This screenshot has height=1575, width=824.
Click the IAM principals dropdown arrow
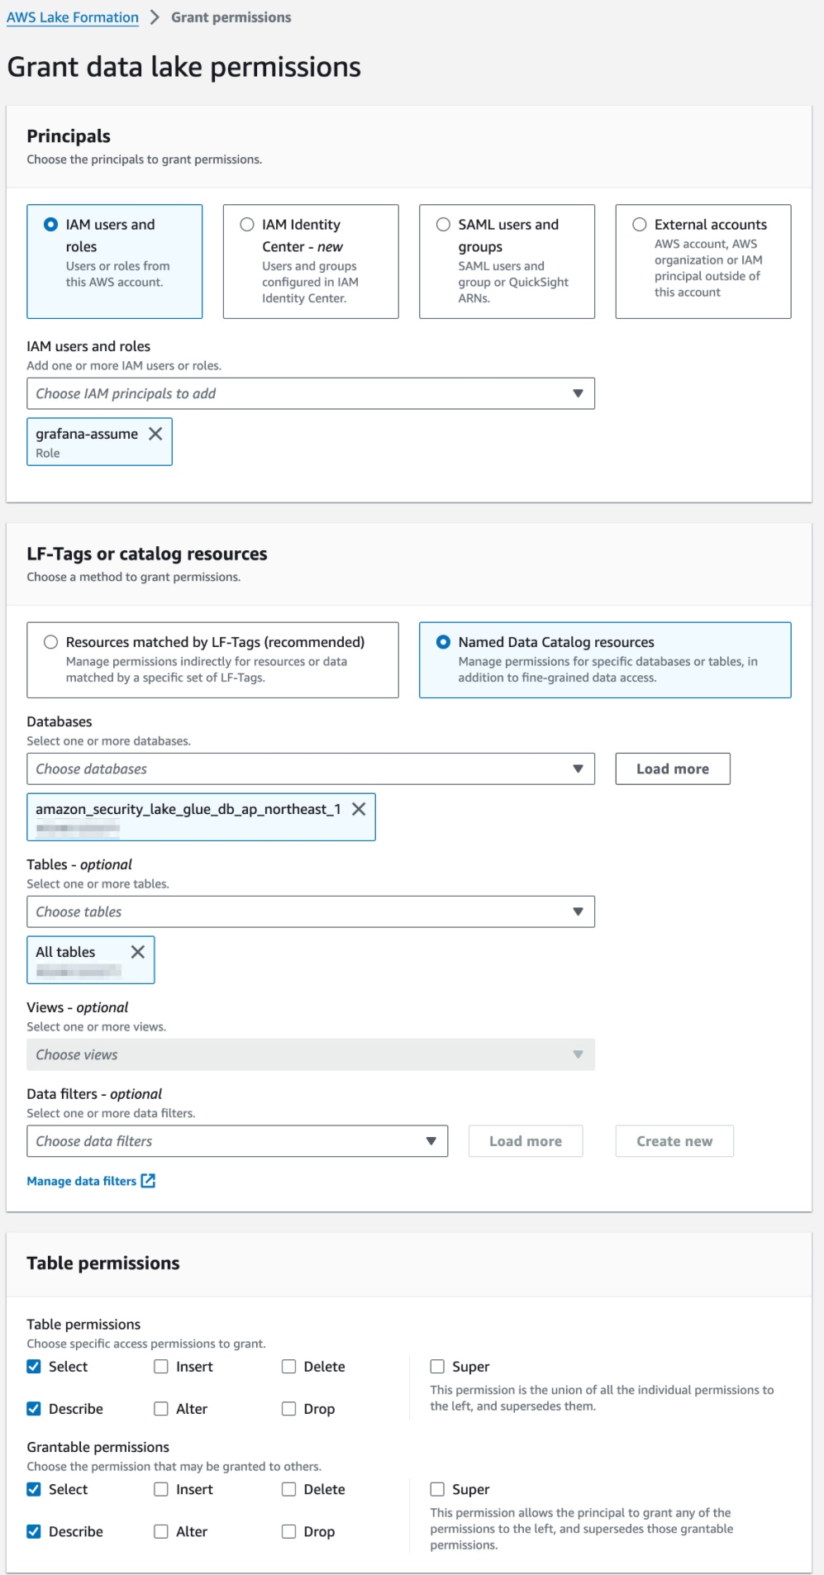[578, 393]
